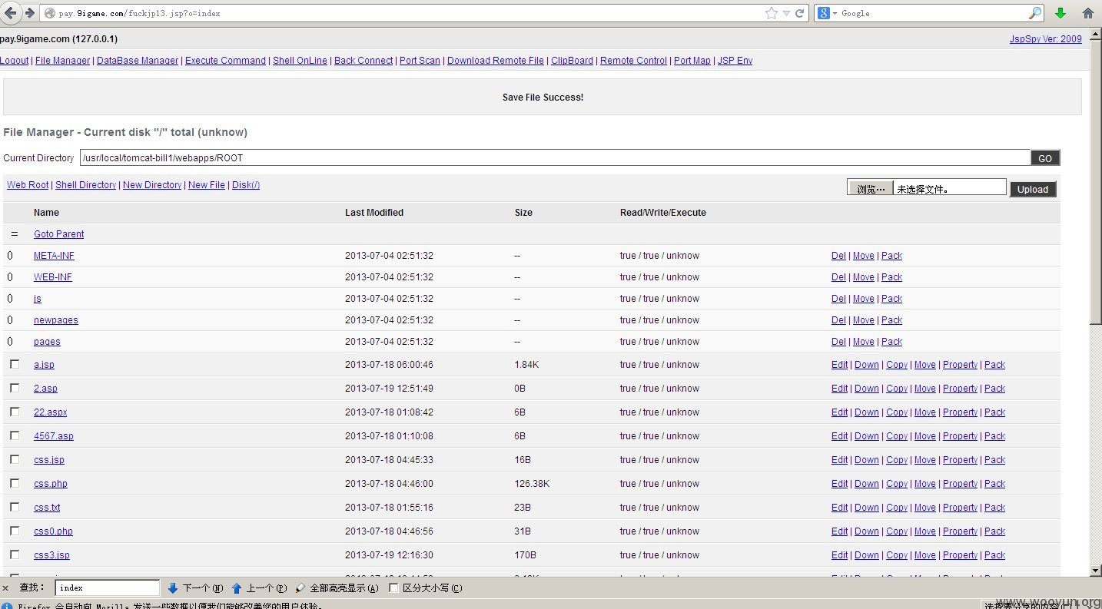Open the Port Scan menu link

tap(420, 61)
